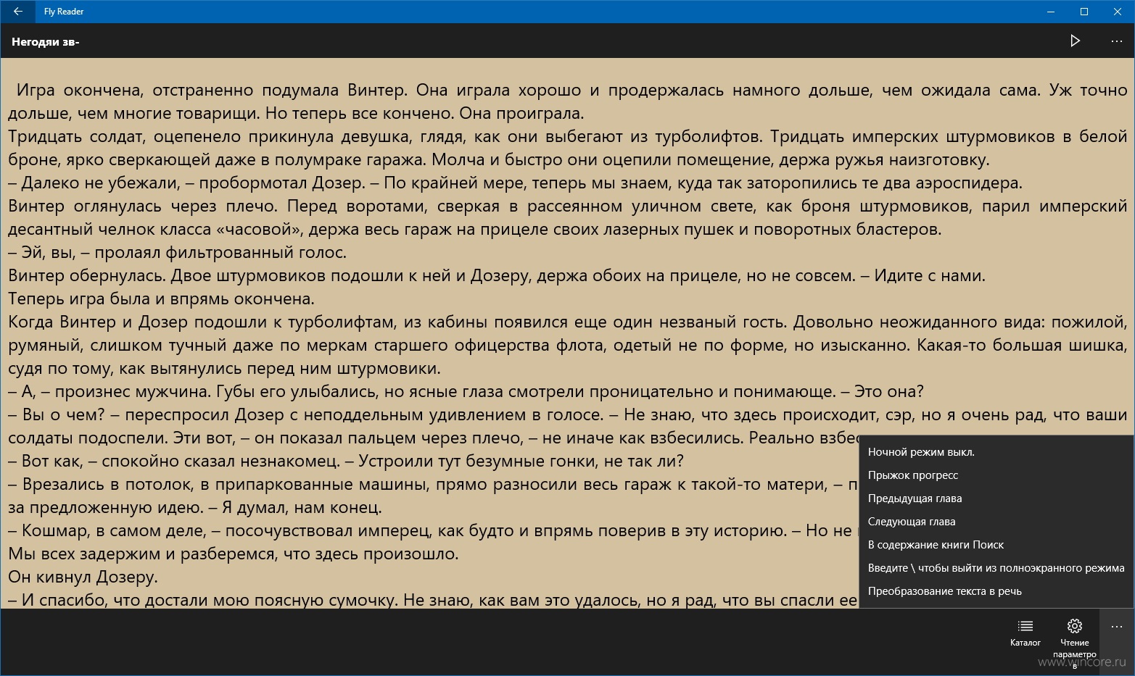Click the paragraph starting «Игра окончена»
This screenshot has height=676, width=1135.
tap(567, 102)
